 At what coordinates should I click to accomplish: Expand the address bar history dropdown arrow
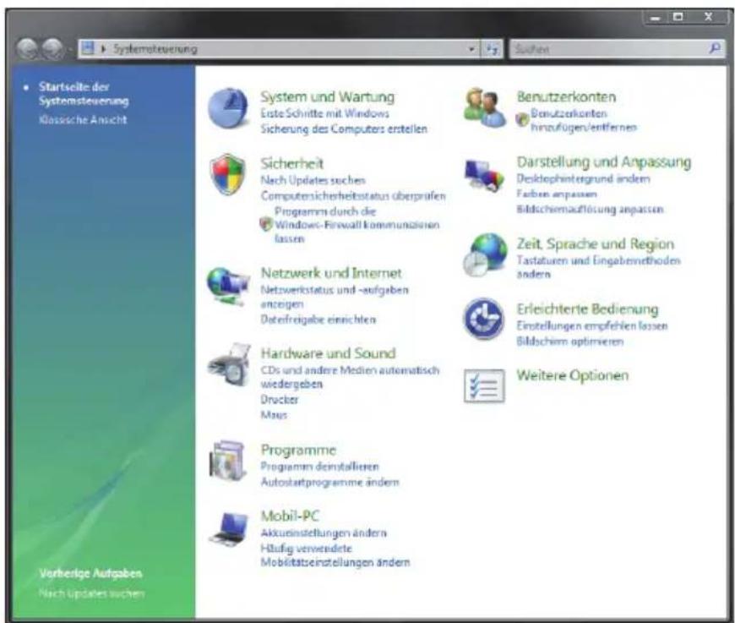471,49
